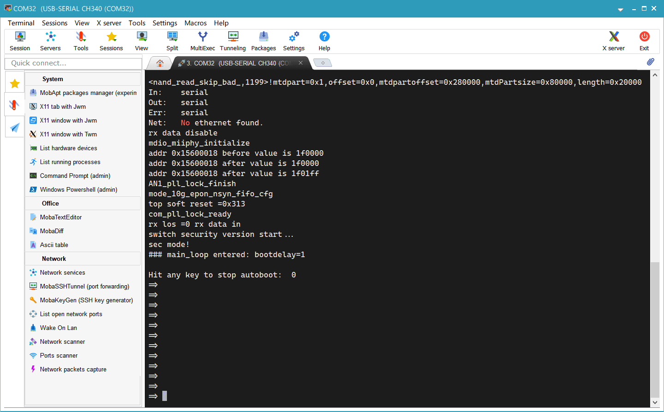Click the Network section header
Viewport: 664px width, 412px height.
pos(83,259)
